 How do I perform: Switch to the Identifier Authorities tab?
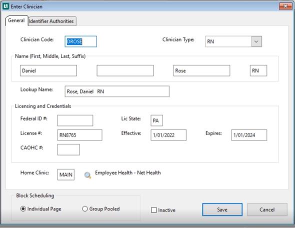coord(52,21)
